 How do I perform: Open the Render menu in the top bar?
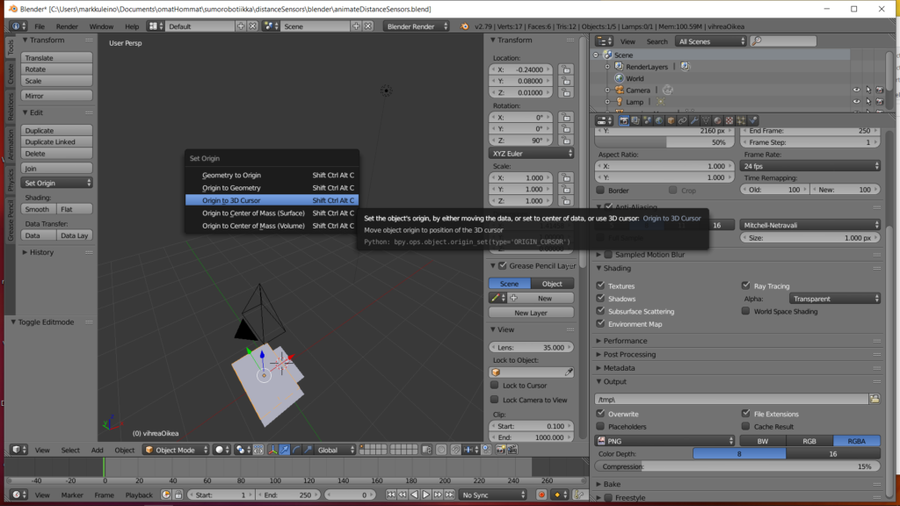point(67,26)
